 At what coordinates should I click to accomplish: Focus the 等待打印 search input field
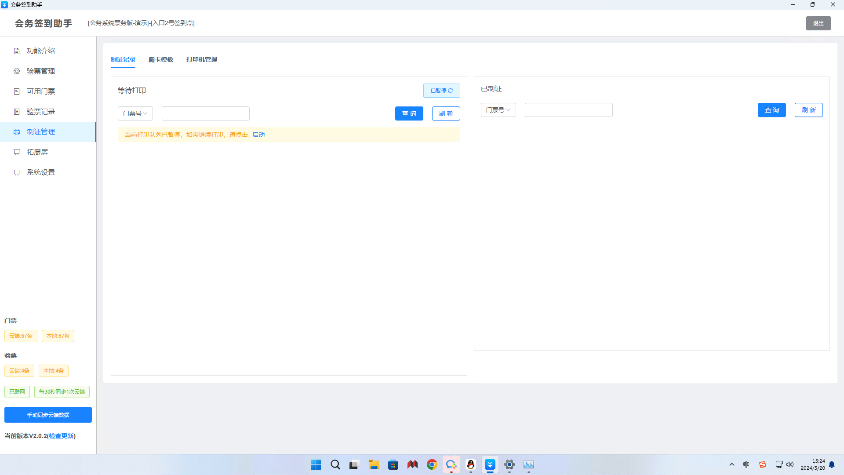coord(205,113)
